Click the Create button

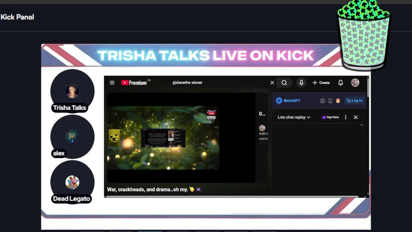(321, 83)
